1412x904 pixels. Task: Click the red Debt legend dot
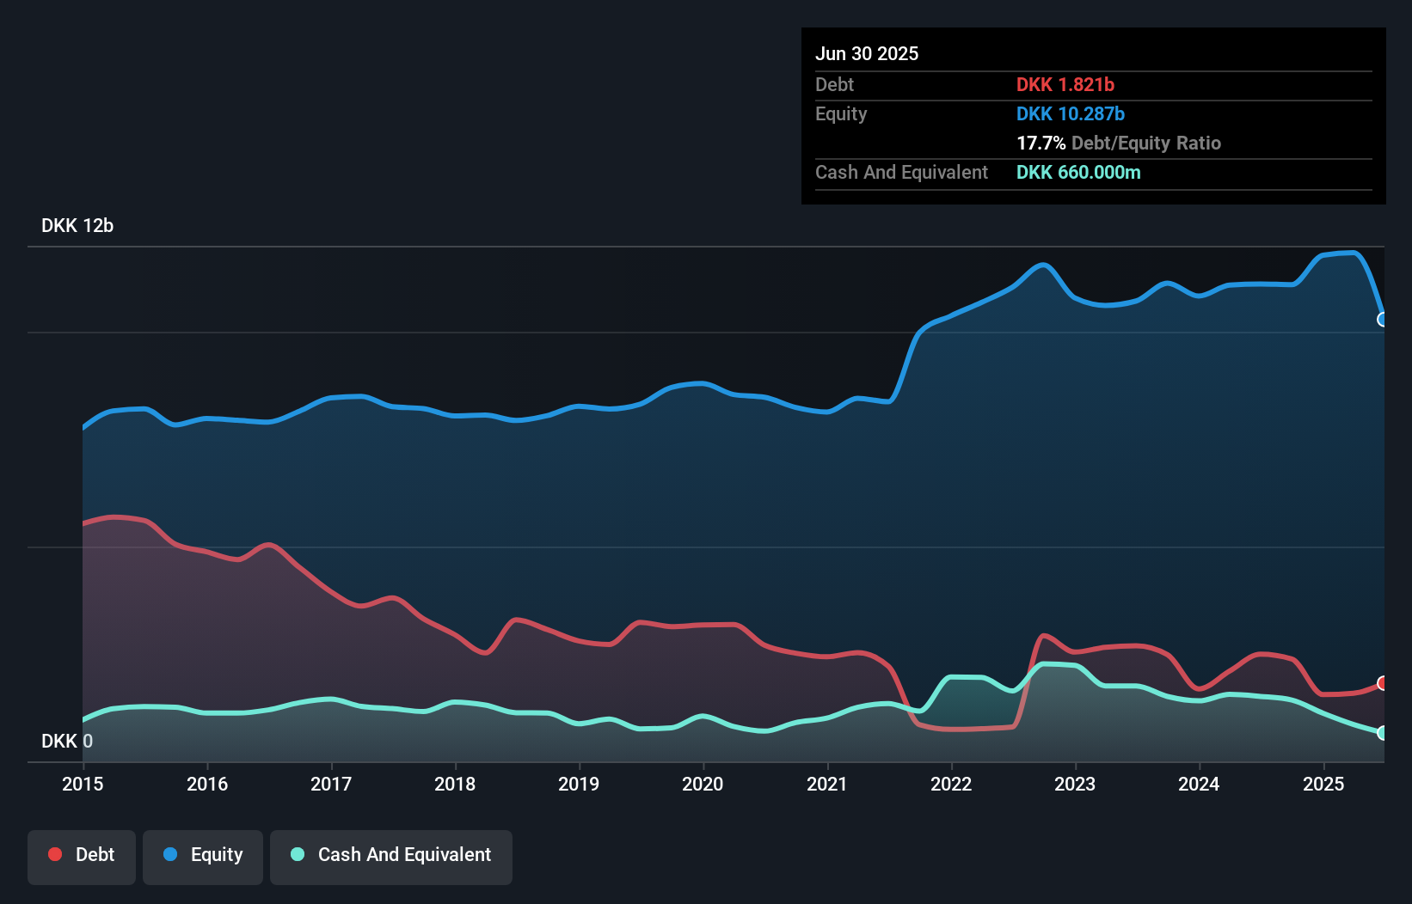55,854
